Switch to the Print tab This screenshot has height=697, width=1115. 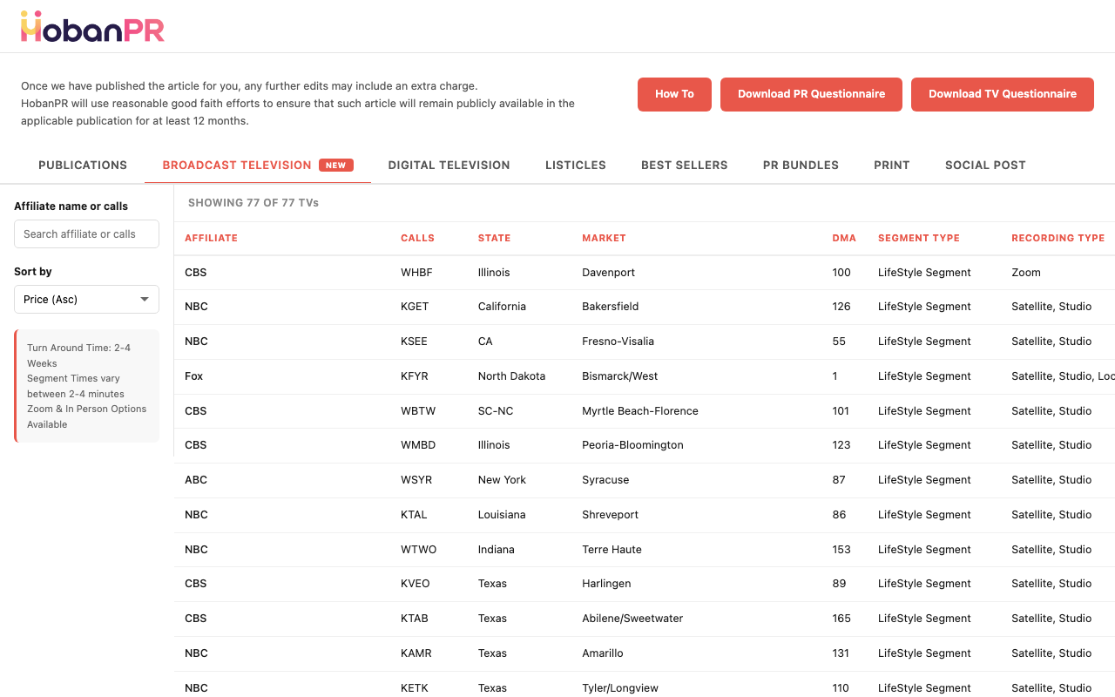click(x=891, y=165)
